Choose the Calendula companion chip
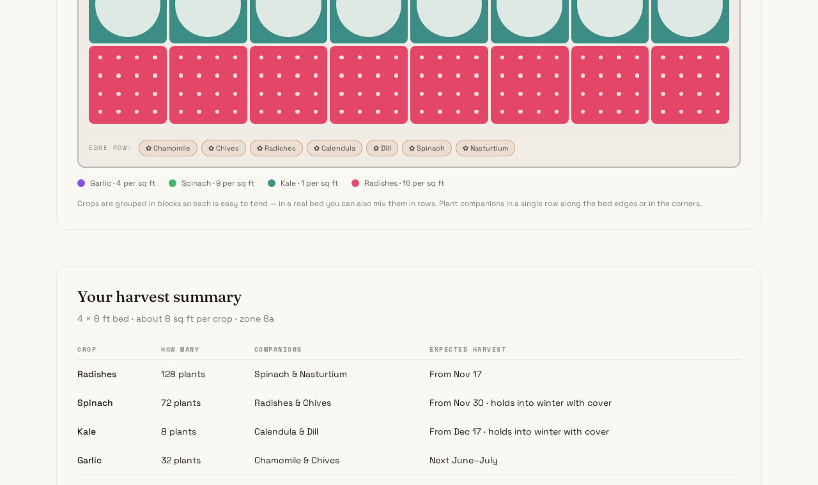This screenshot has height=485, width=818. point(334,148)
